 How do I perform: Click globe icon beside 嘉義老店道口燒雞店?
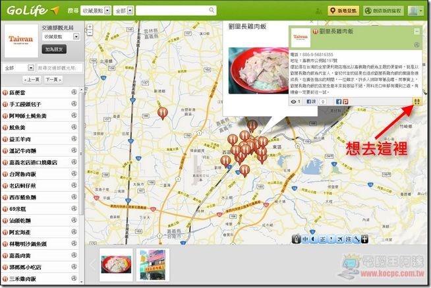coord(74,162)
